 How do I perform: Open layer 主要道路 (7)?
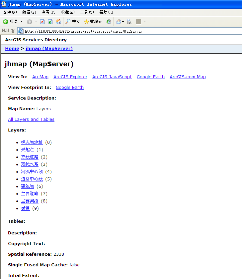[x=30, y=193]
